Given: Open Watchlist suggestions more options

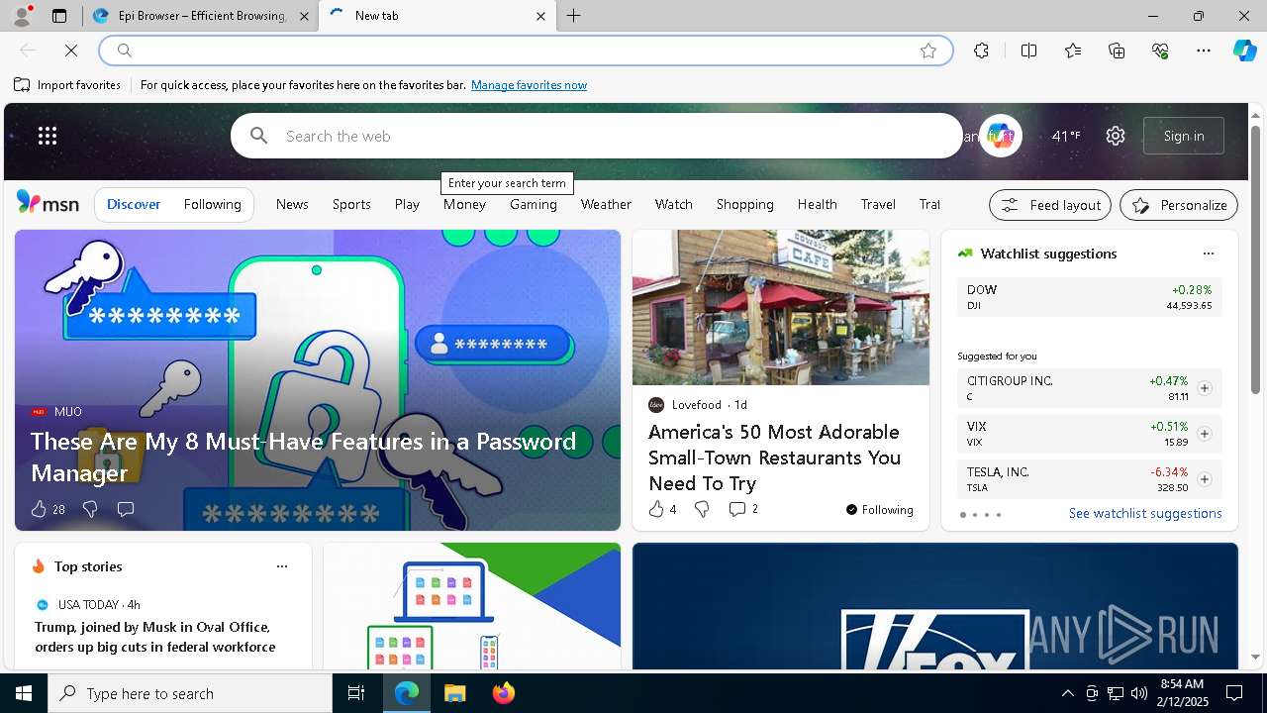Looking at the screenshot, I should (x=1209, y=254).
